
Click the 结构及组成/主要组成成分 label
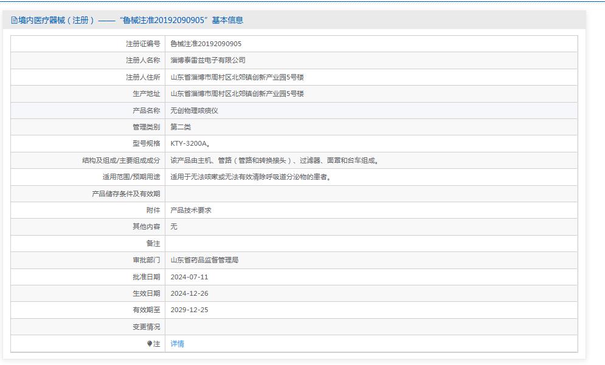pos(121,160)
